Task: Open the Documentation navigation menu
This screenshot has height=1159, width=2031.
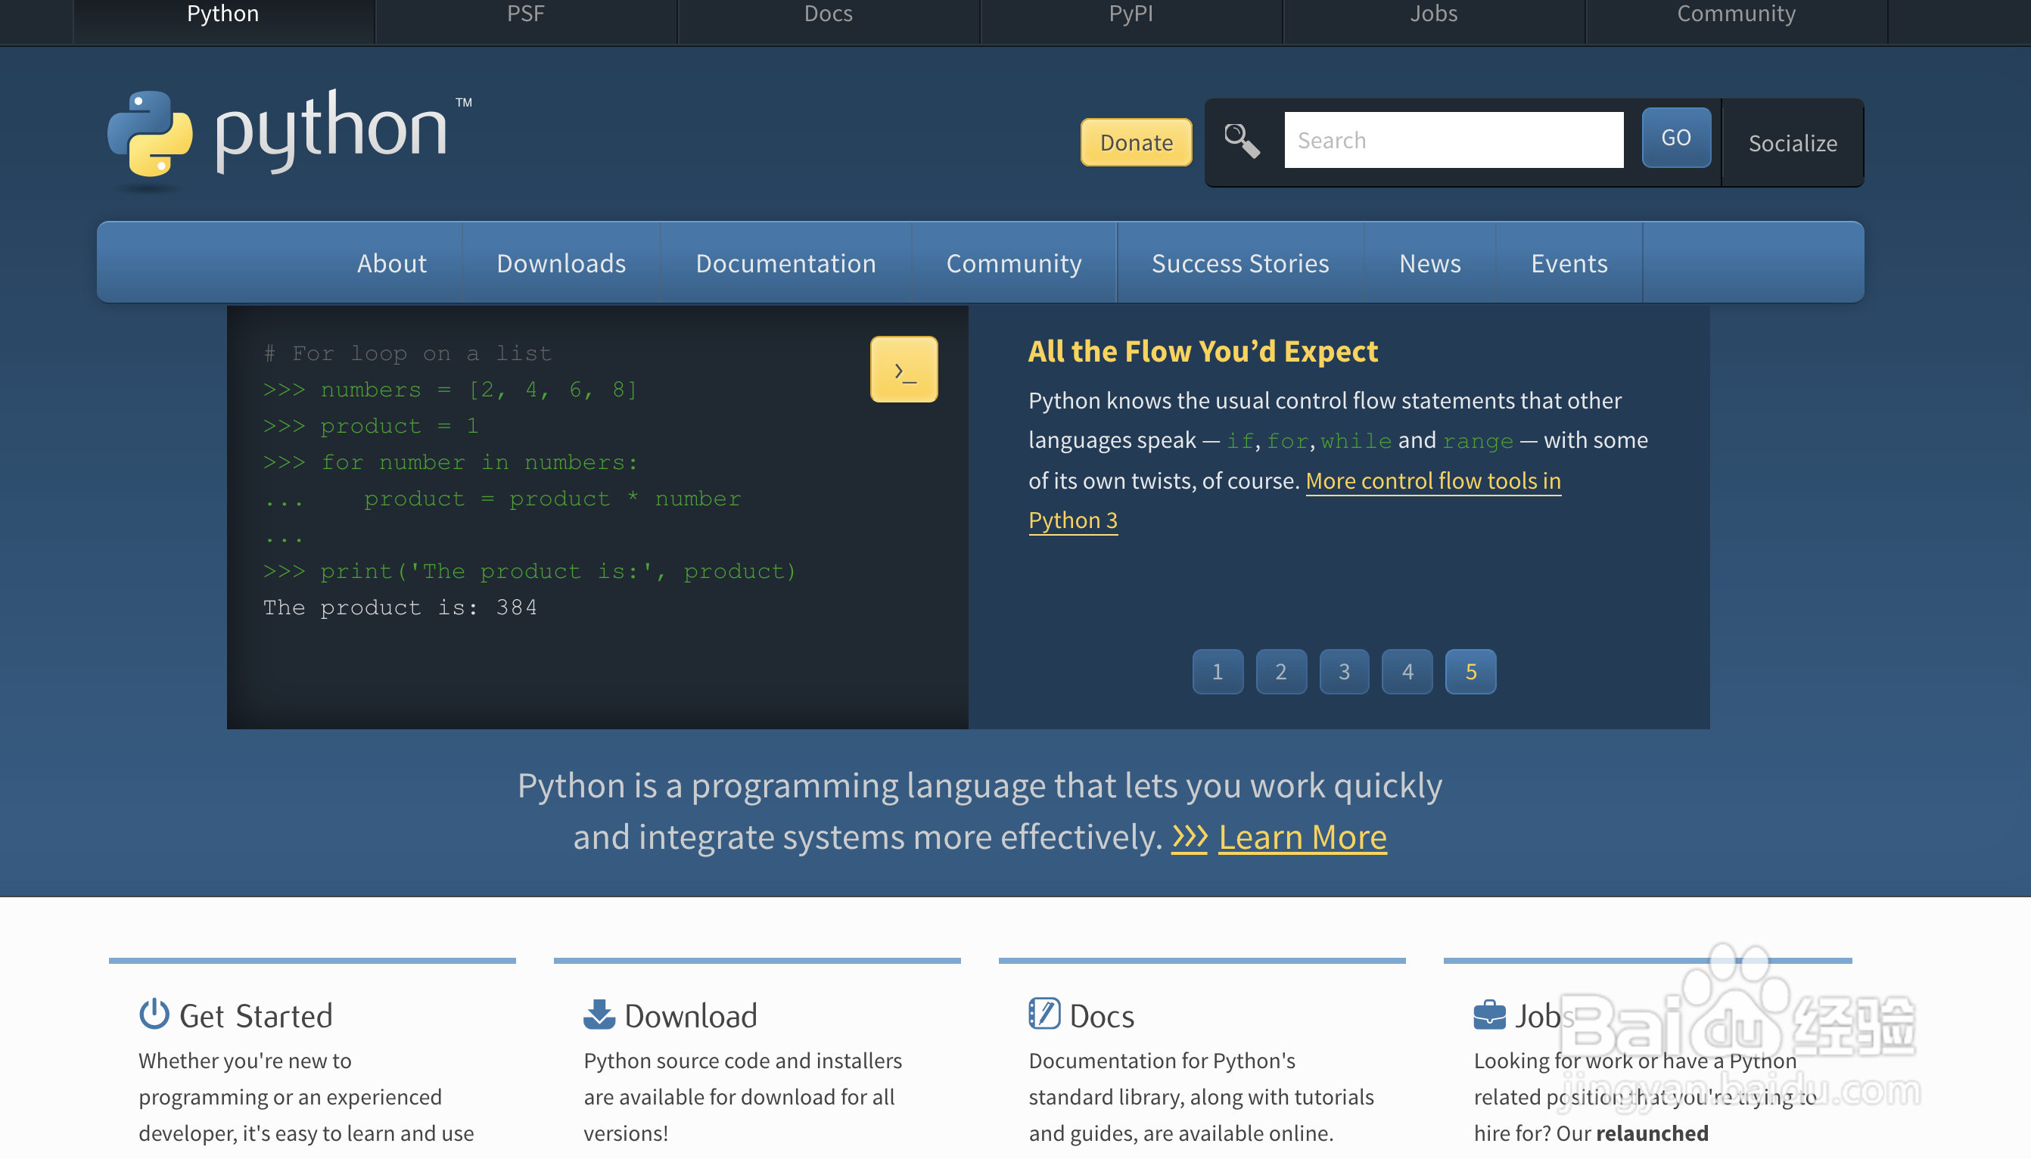Action: coord(785,263)
